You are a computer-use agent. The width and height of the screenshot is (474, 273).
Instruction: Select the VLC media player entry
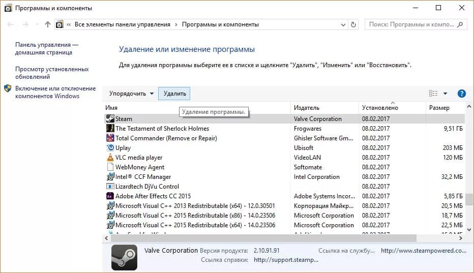coord(139,158)
